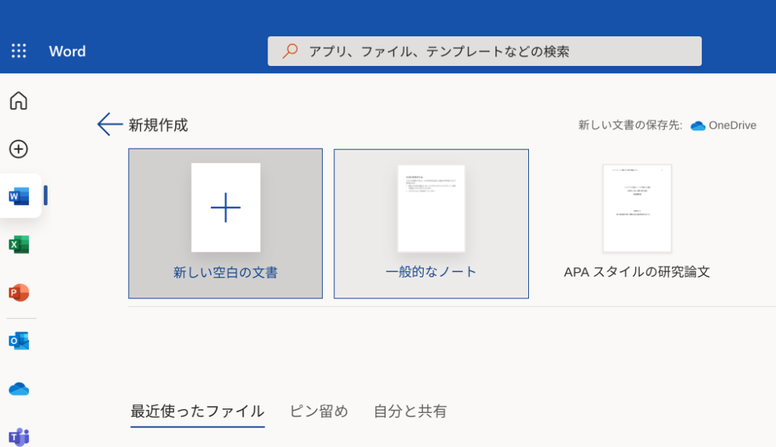Click the search magnifier icon
Screen dimensions: 776x447
point(290,51)
